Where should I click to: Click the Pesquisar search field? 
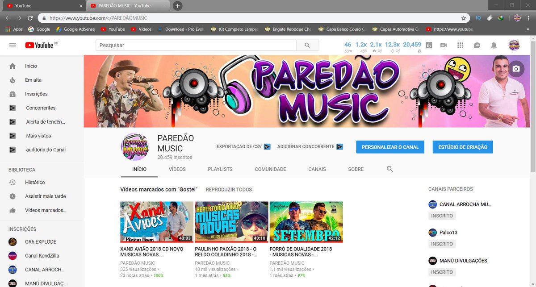pyautogui.click(x=196, y=45)
